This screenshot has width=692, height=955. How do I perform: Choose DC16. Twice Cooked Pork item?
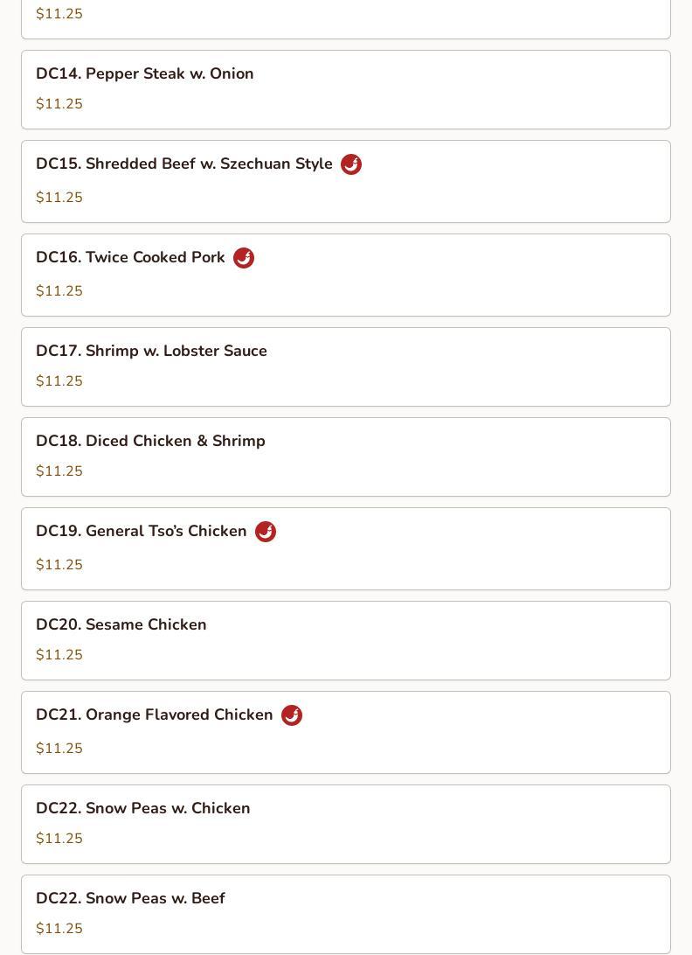tap(346, 275)
